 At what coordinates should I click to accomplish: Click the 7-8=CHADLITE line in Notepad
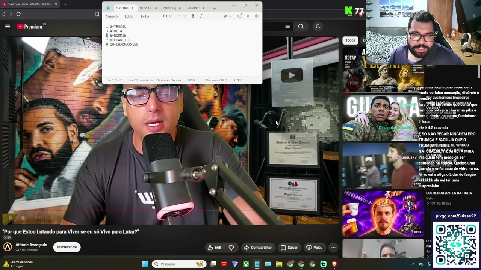tap(118, 40)
